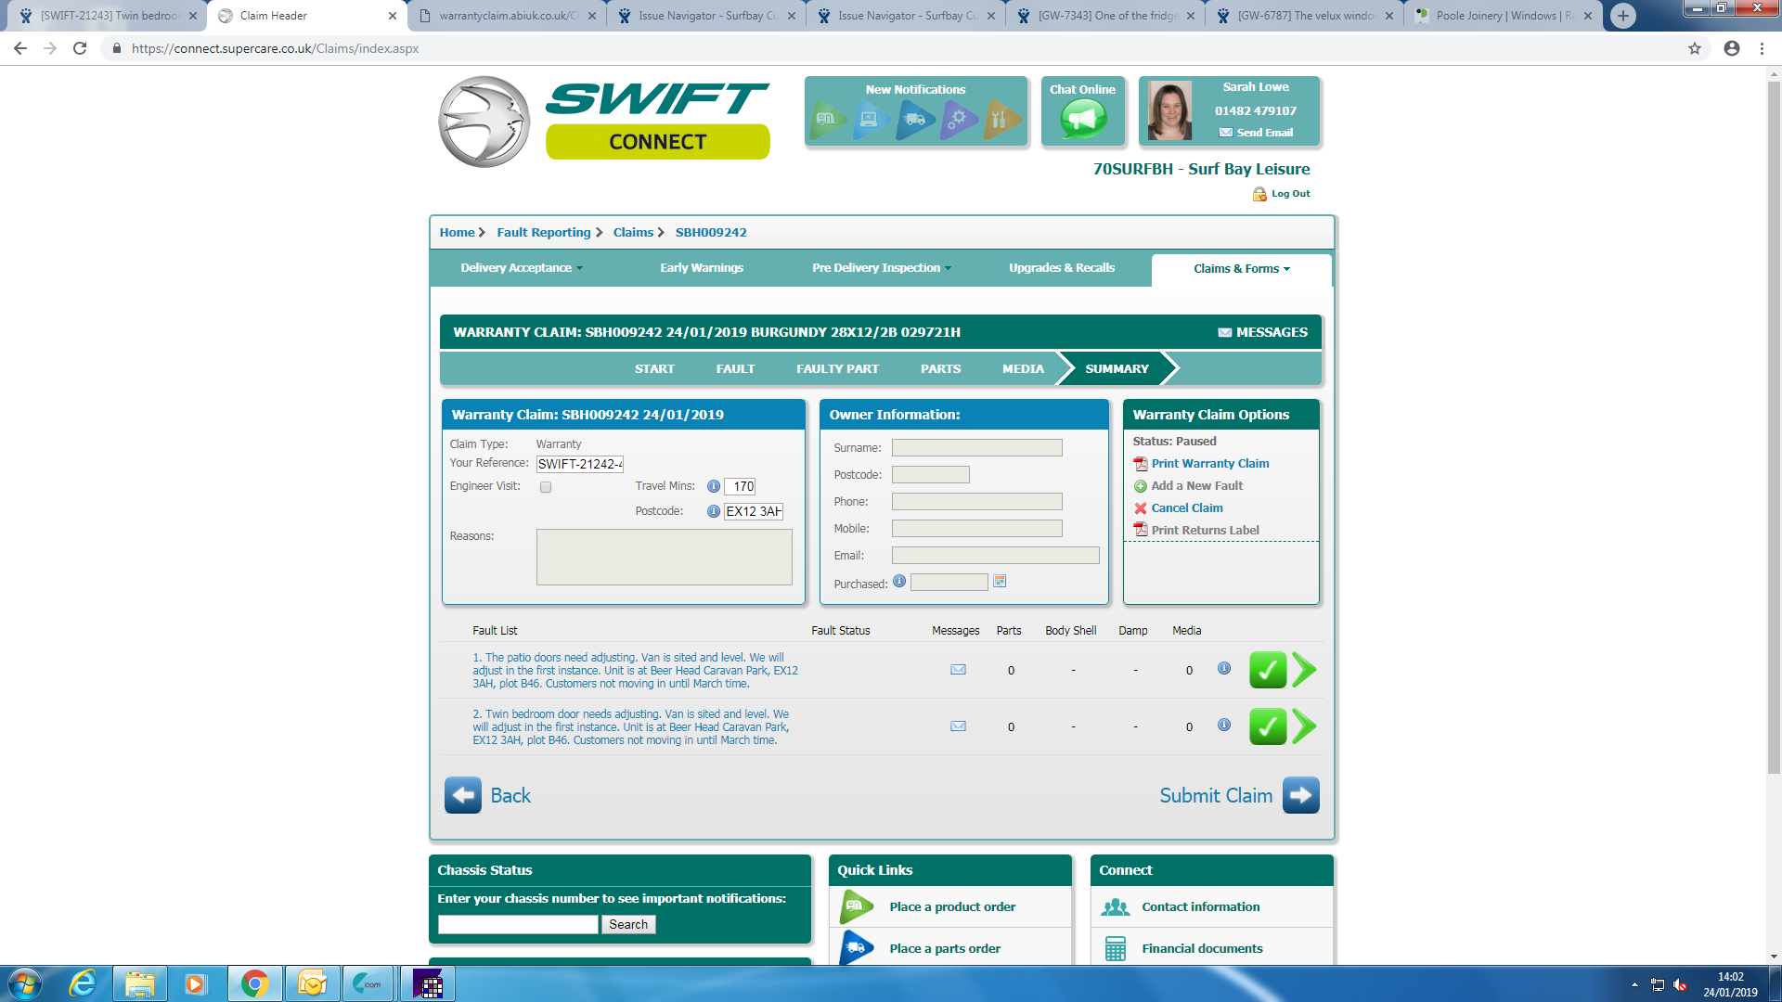Click info icon on twin bedroom door fault
Screen dimensions: 1782x1002
(1224, 725)
